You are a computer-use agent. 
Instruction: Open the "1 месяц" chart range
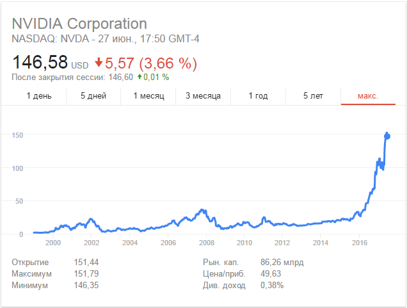pos(148,96)
